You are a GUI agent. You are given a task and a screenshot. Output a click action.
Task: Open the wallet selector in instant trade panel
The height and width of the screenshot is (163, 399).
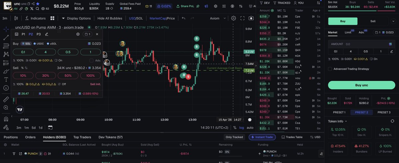[x=87, y=34]
